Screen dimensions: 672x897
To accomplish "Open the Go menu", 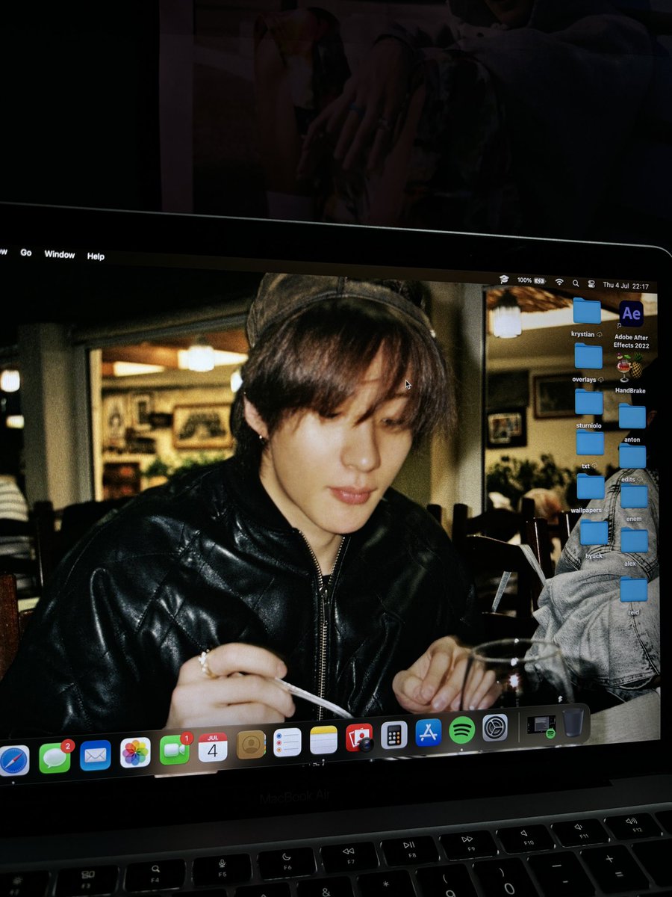I will tap(26, 253).
